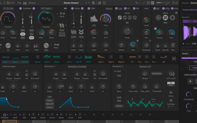The width and height of the screenshot is (197, 123).
Task: Click the Loop option in Modulator 3
Action: tap(119, 97)
